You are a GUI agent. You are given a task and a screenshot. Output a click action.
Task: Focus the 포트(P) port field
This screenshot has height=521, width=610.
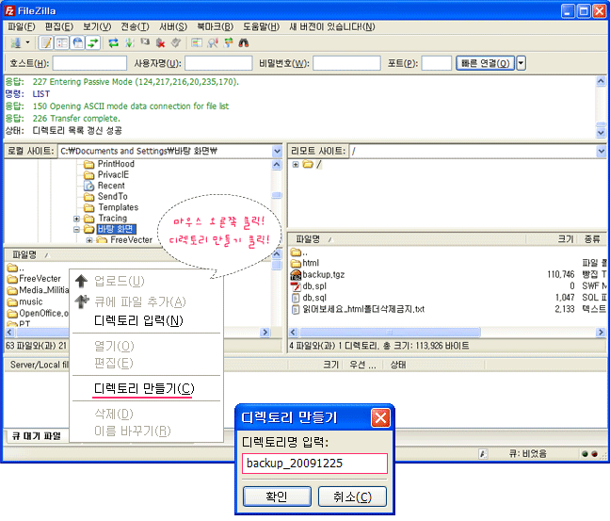coord(436,63)
